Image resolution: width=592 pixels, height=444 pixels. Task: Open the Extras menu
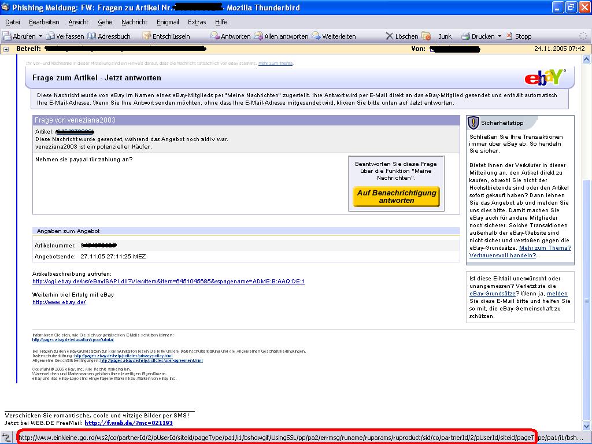[197, 22]
